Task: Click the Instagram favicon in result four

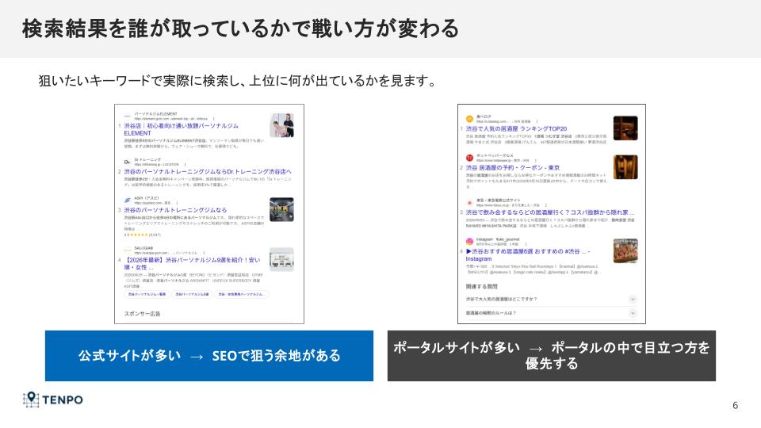Action: click(x=469, y=241)
